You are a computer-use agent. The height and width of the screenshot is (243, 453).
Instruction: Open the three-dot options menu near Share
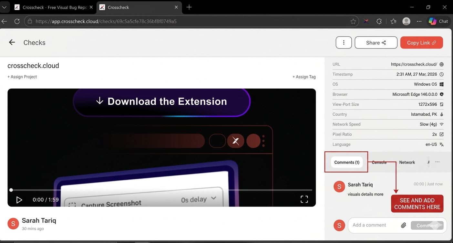click(344, 42)
